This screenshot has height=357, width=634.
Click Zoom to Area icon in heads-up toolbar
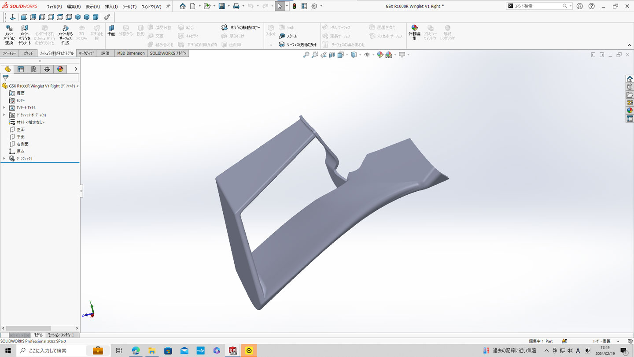pos(315,55)
